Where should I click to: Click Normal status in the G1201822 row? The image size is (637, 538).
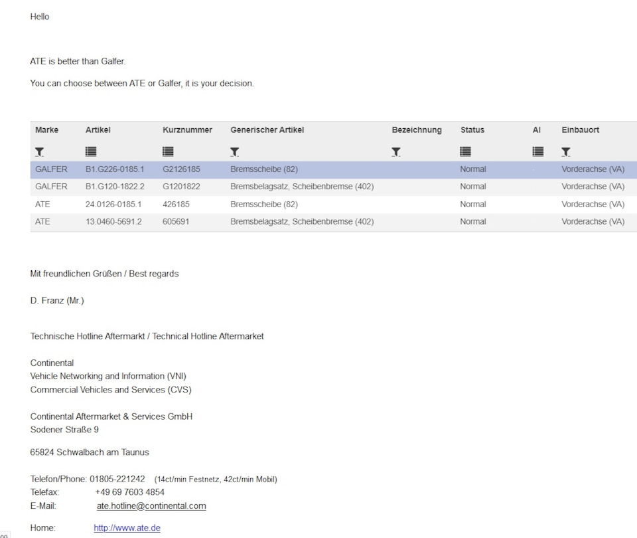(473, 187)
